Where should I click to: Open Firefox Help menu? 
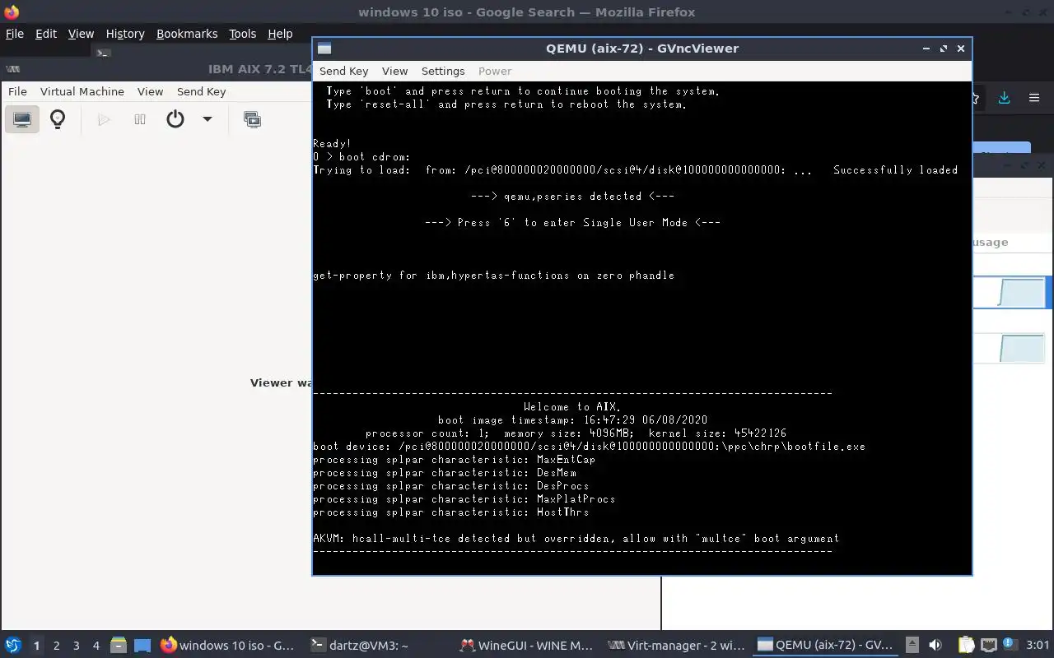click(280, 34)
